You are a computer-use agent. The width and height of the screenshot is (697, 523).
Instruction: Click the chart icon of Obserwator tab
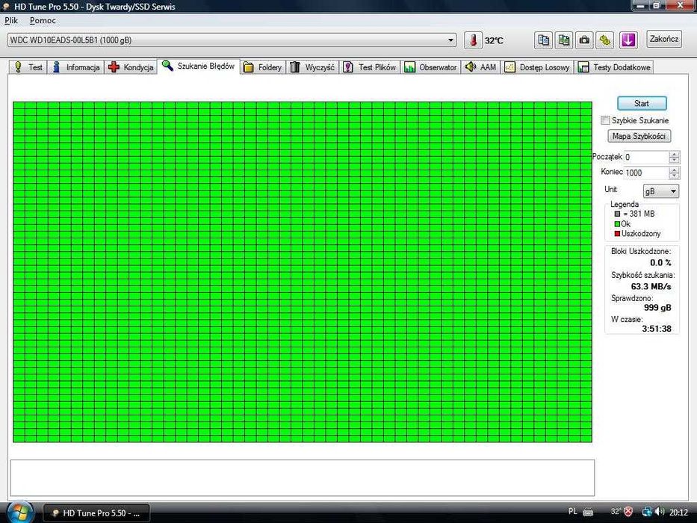click(409, 67)
